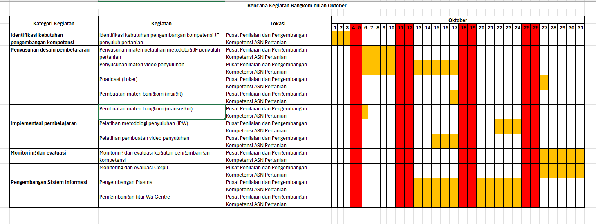
Task: Select the "Poadcast (Loker)" activity cell
Action: click(x=161, y=83)
